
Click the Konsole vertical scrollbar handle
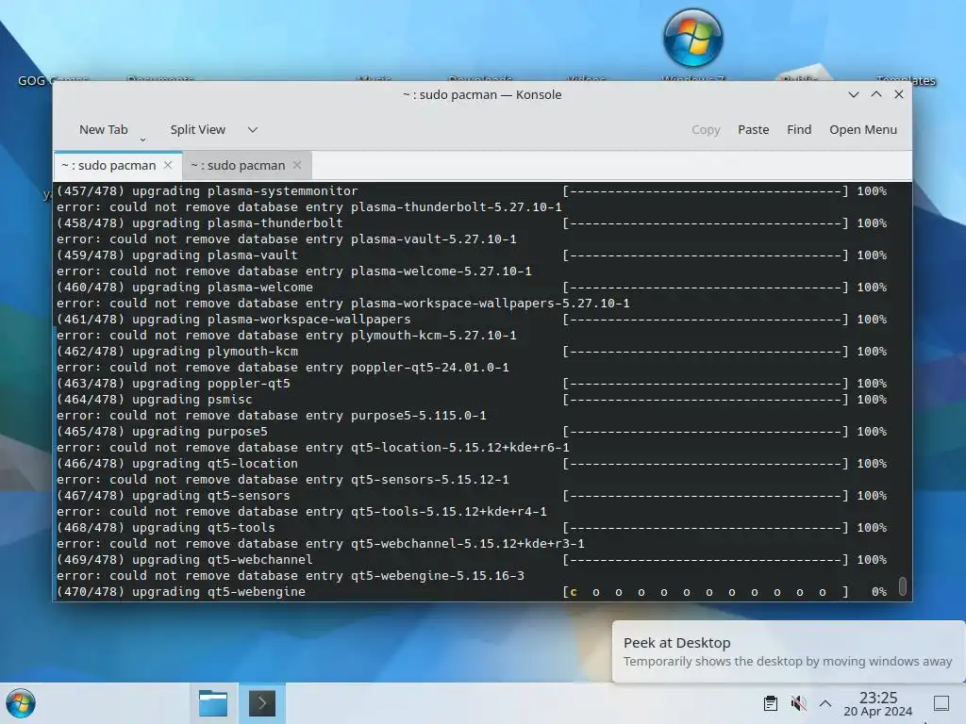pos(903,586)
